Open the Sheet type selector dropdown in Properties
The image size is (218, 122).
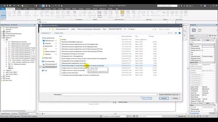(217, 30)
